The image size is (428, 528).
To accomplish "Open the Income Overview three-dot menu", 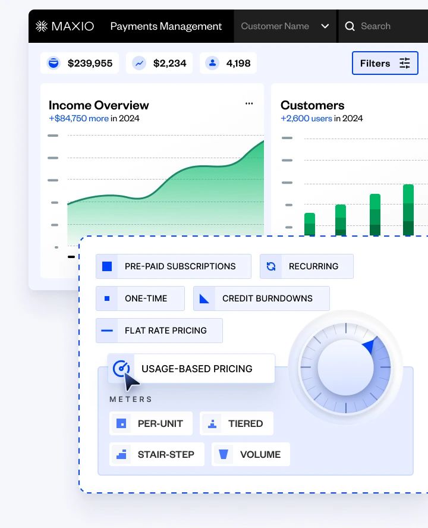I will point(249,103).
